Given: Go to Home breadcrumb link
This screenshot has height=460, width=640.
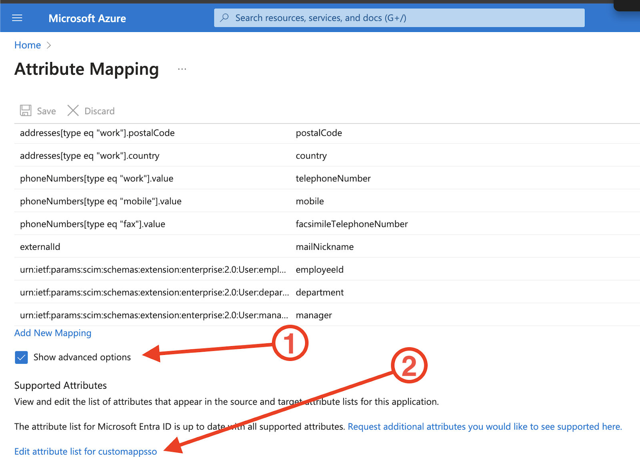Looking at the screenshot, I should coord(28,45).
